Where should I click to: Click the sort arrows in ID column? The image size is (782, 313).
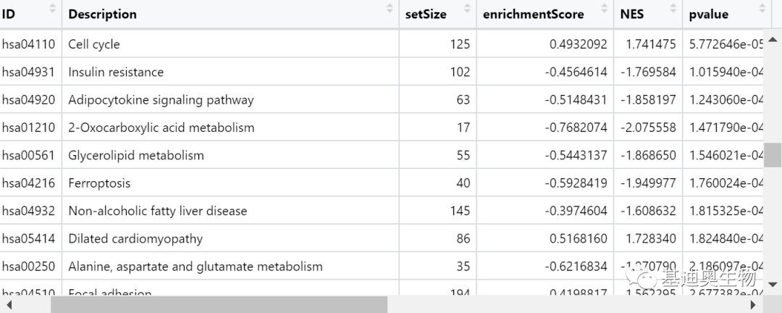coord(52,9)
